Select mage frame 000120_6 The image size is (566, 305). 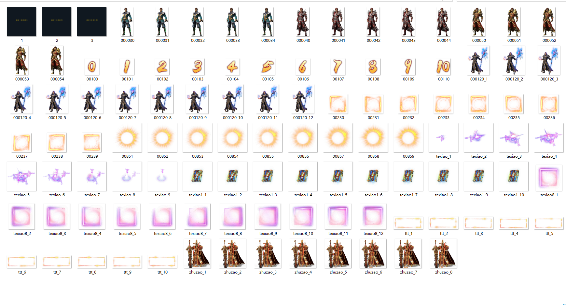point(92,99)
